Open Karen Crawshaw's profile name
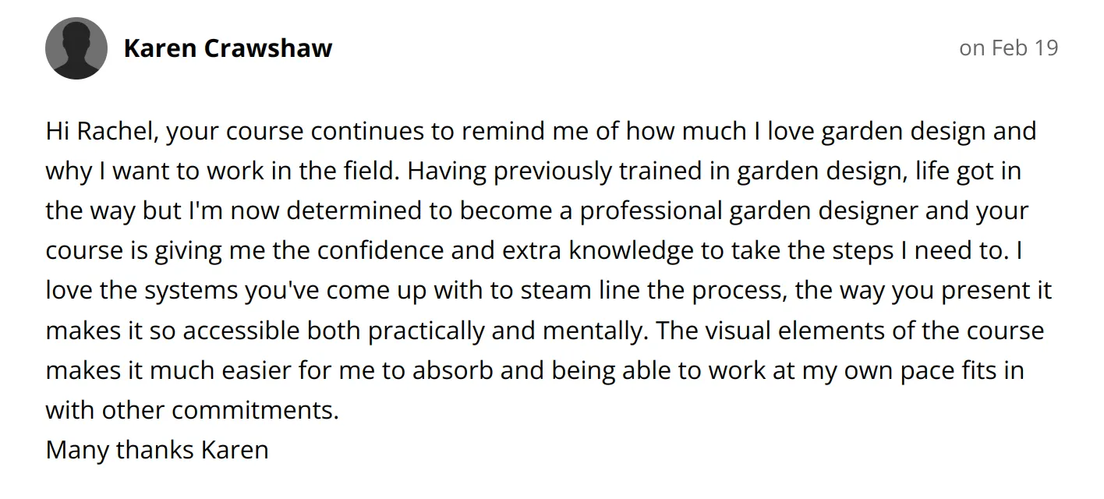The height and width of the screenshot is (499, 1104). 228,48
